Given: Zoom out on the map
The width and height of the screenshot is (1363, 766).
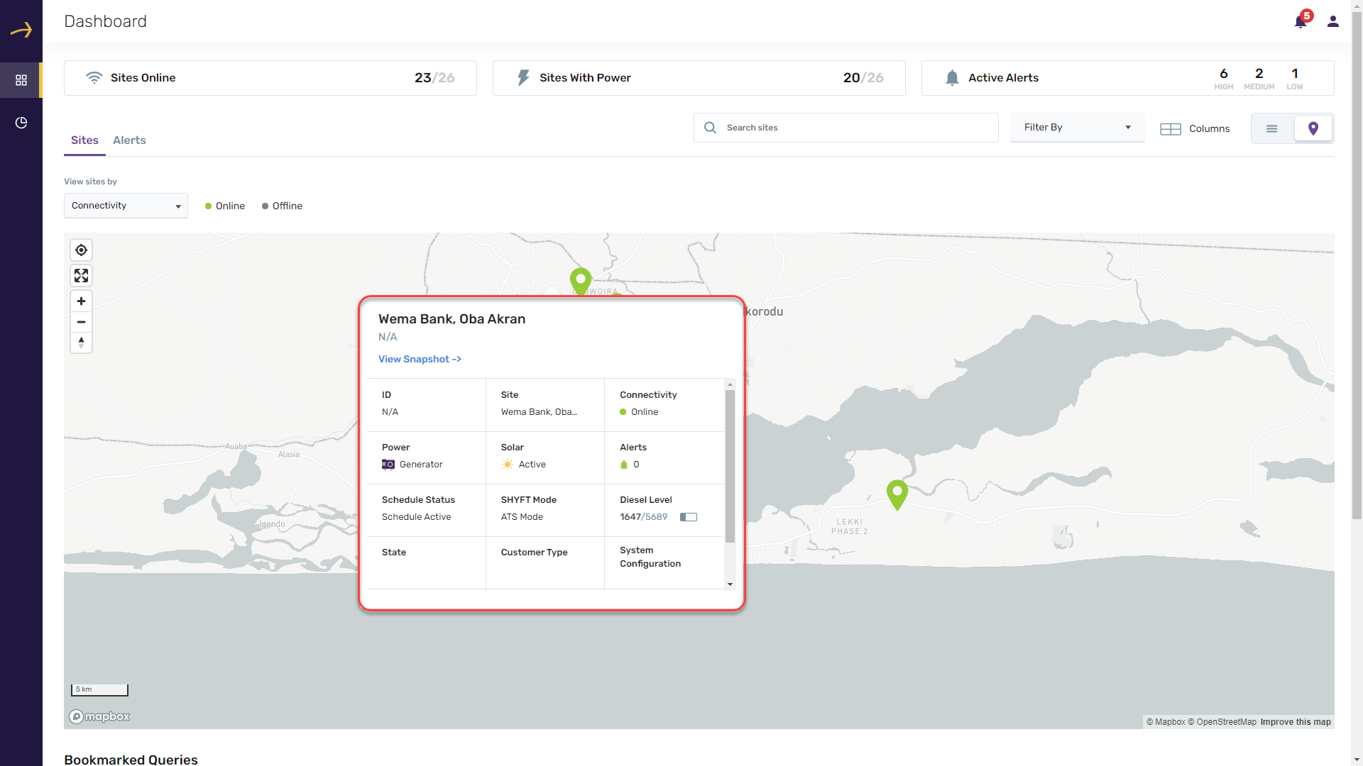Looking at the screenshot, I should coord(81,322).
